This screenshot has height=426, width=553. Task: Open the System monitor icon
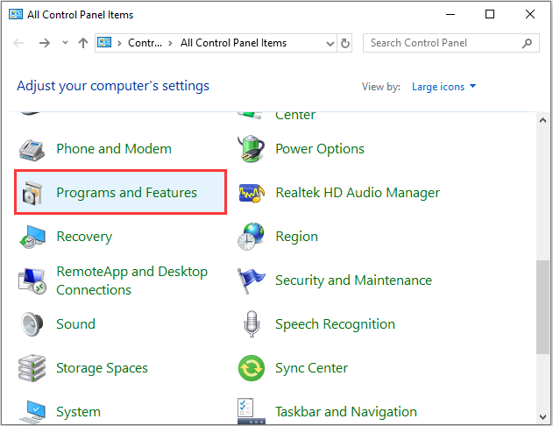32,412
